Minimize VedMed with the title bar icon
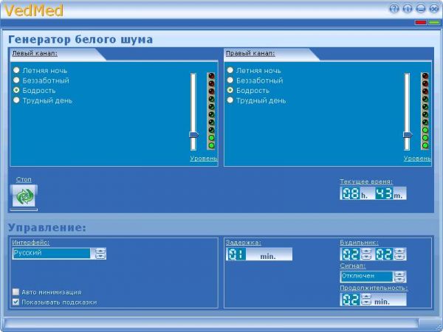443x332 pixels. [x=421, y=8]
